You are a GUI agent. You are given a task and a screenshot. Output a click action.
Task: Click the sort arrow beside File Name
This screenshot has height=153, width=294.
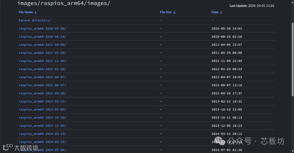36,12
